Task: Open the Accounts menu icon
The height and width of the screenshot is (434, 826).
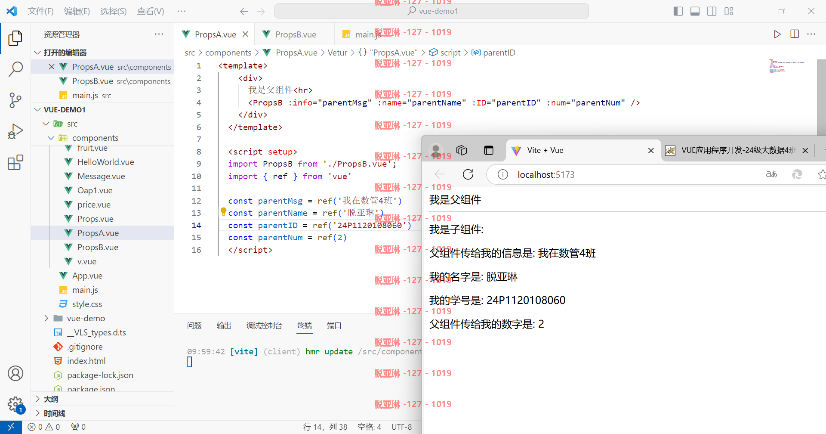Action: coord(15,373)
